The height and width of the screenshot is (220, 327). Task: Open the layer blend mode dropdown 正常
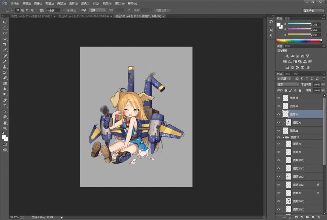288,84
